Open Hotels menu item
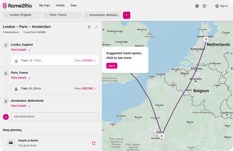The image size is (233, 151). (x=60, y=5)
